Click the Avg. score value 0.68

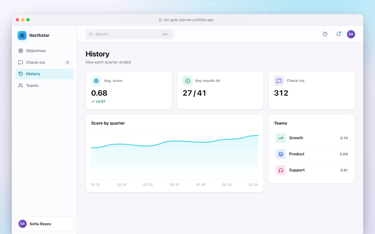pyautogui.click(x=99, y=93)
